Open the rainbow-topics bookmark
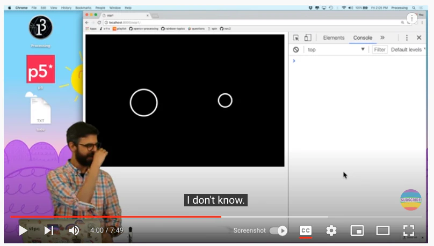 coord(173,29)
